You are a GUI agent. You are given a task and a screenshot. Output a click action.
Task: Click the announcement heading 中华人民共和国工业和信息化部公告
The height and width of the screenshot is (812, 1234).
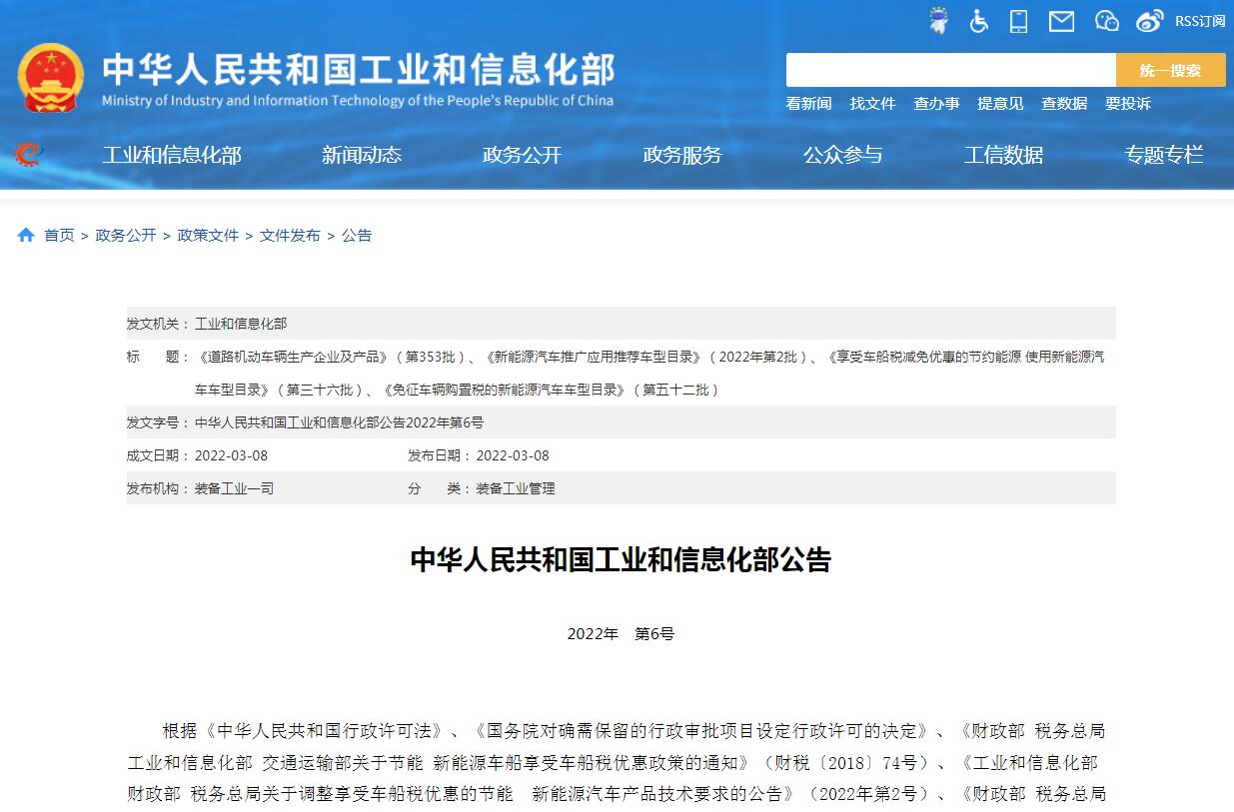coord(620,559)
